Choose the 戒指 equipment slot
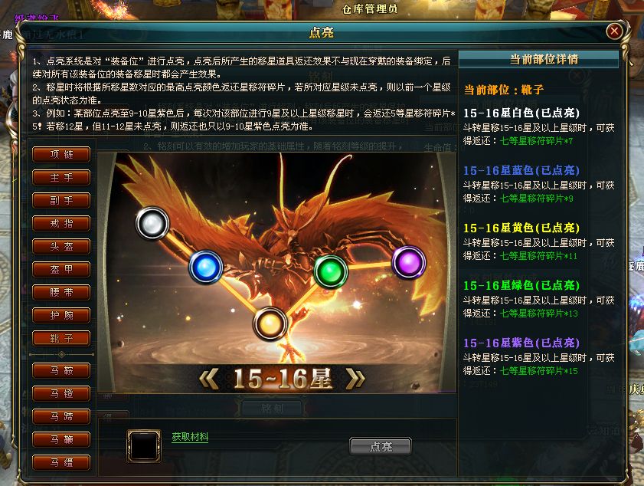 [x=61, y=224]
